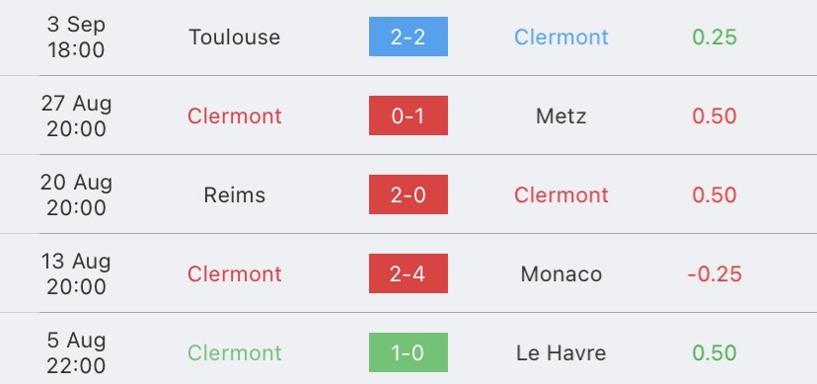This screenshot has width=817, height=384.
Task: Click red Clermont in the Reims row
Action: (x=561, y=194)
